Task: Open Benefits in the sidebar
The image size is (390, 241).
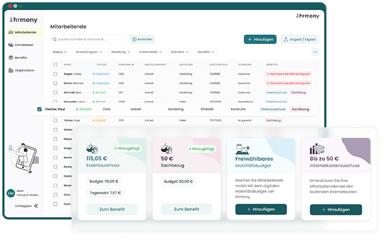Action: pyautogui.click(x=21, y=58)
